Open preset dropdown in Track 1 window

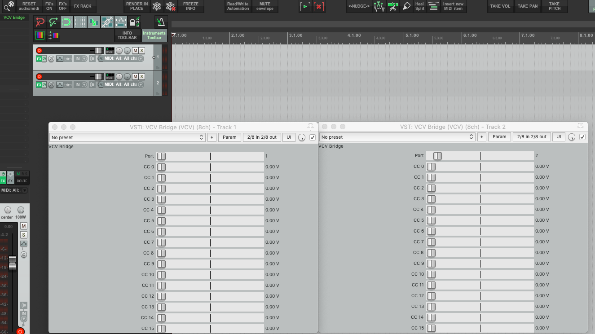click(128, 137)
